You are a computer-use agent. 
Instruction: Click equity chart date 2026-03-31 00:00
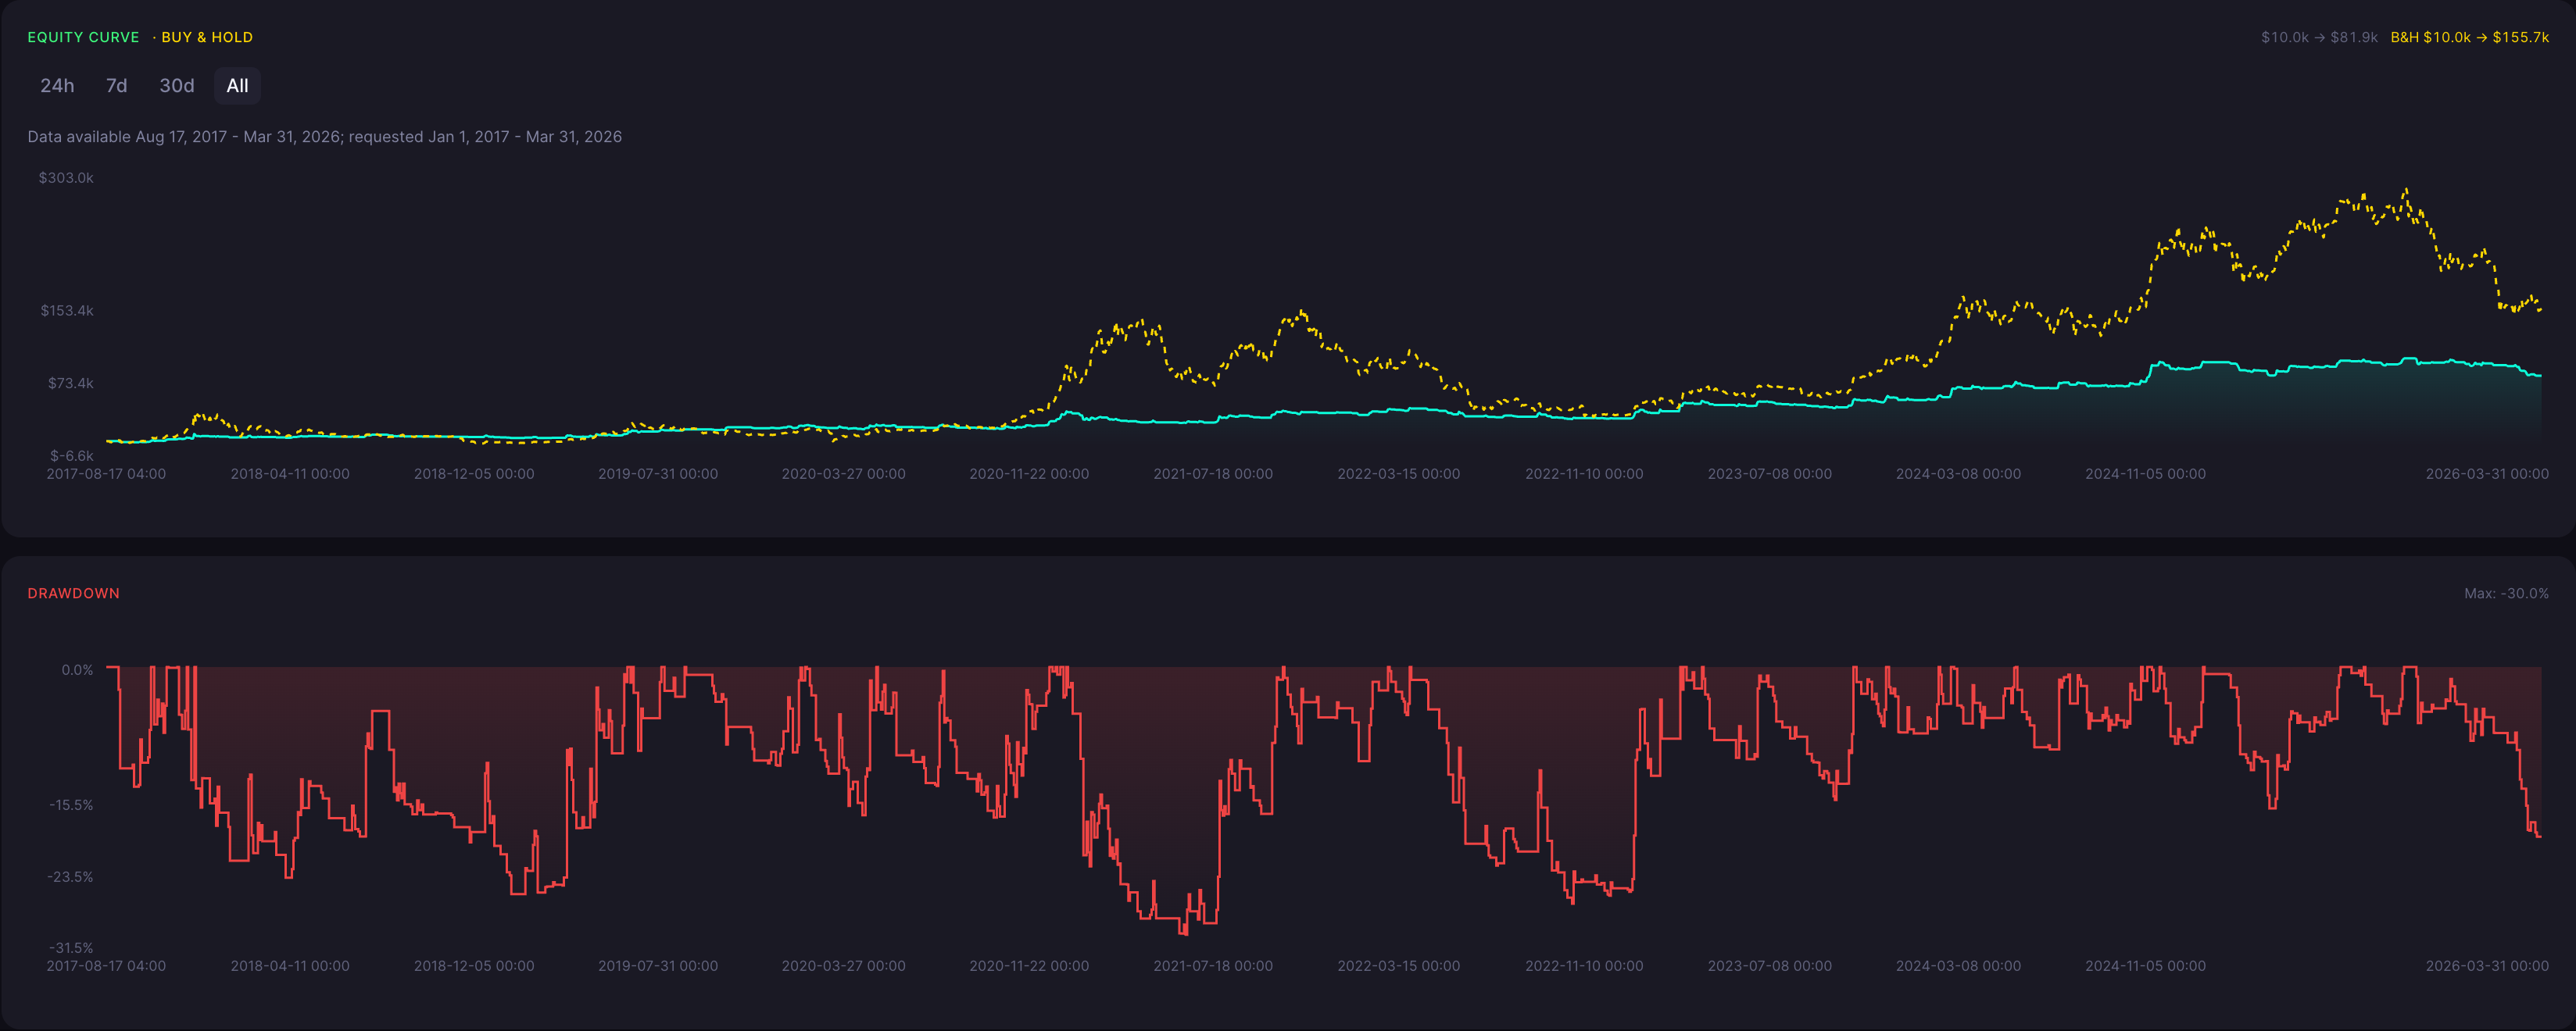(2487, 473)
